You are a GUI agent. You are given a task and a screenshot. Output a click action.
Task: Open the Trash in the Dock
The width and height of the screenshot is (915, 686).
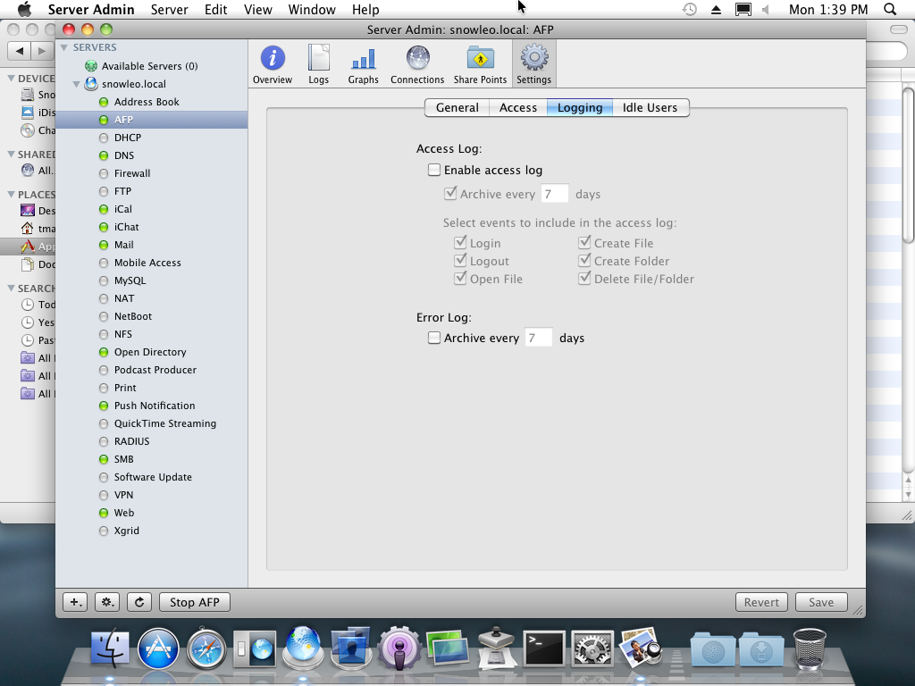(810, 648)
